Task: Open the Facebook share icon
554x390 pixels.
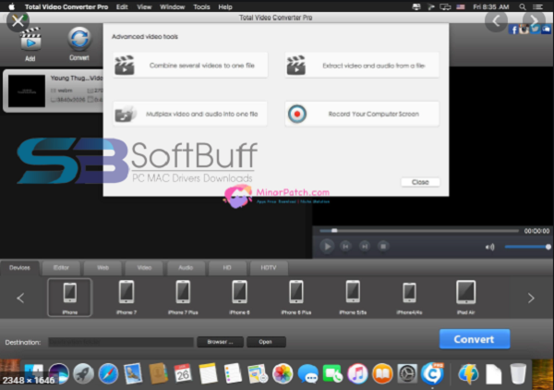Action: pyautogui.click(x=513, y=30)
